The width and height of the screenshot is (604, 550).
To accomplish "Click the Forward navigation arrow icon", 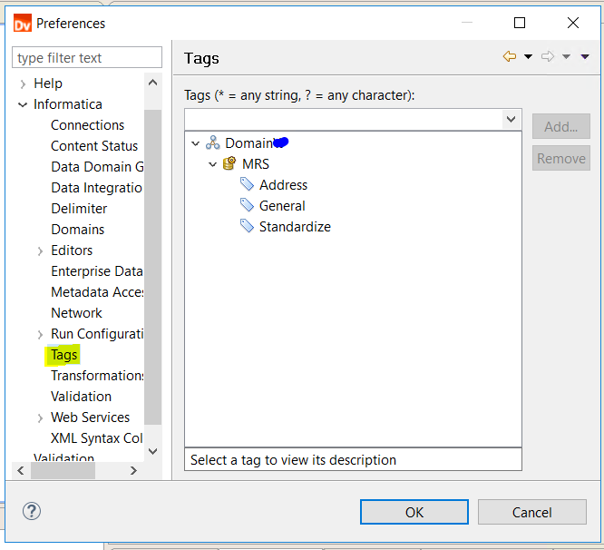I will click(548, 56).
